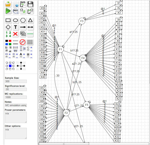Select the double-headed covariance arrow tool

[30, 27]
